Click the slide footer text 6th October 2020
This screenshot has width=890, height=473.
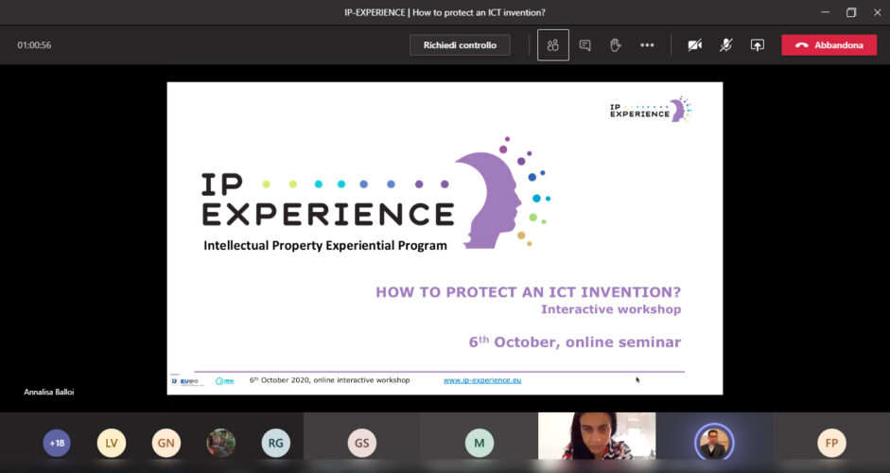pyautogui.click(x=329, y=380)
